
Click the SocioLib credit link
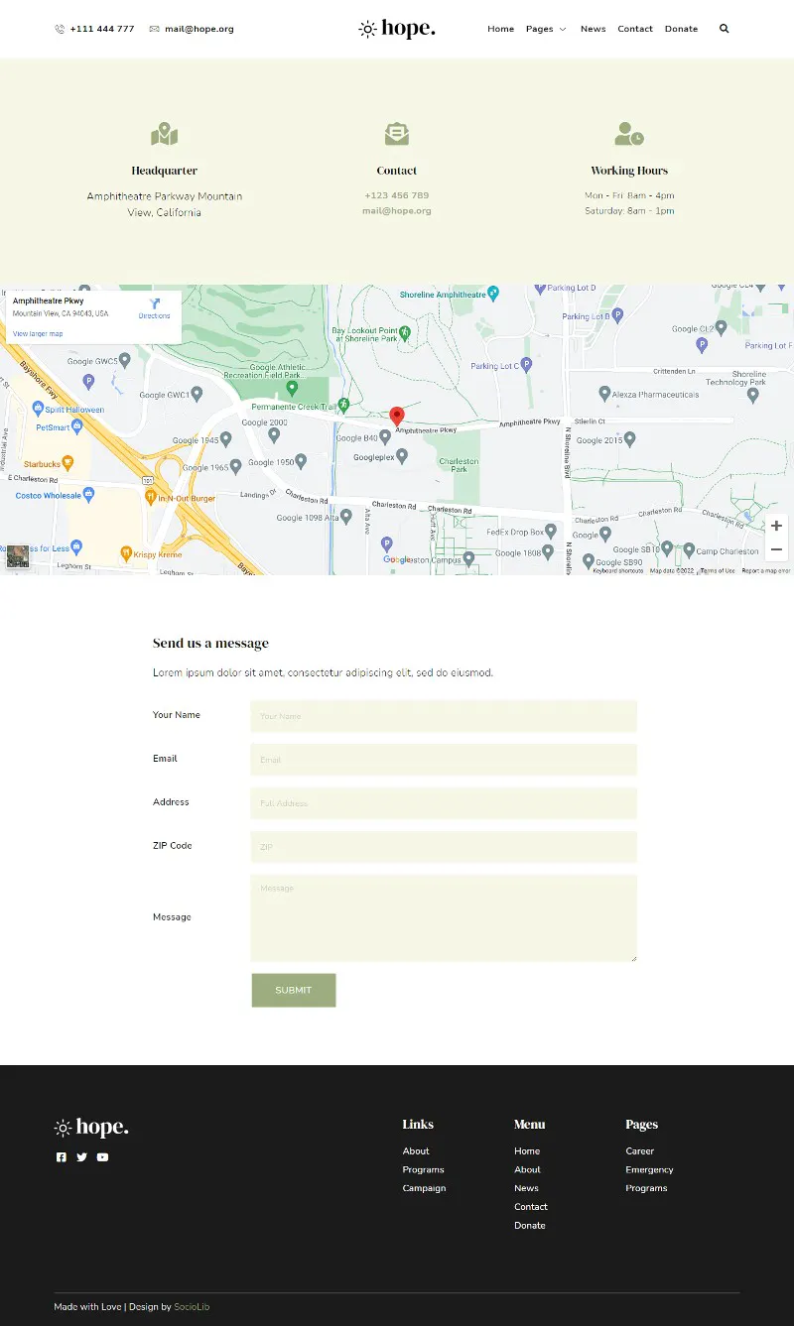[192, 1307]
